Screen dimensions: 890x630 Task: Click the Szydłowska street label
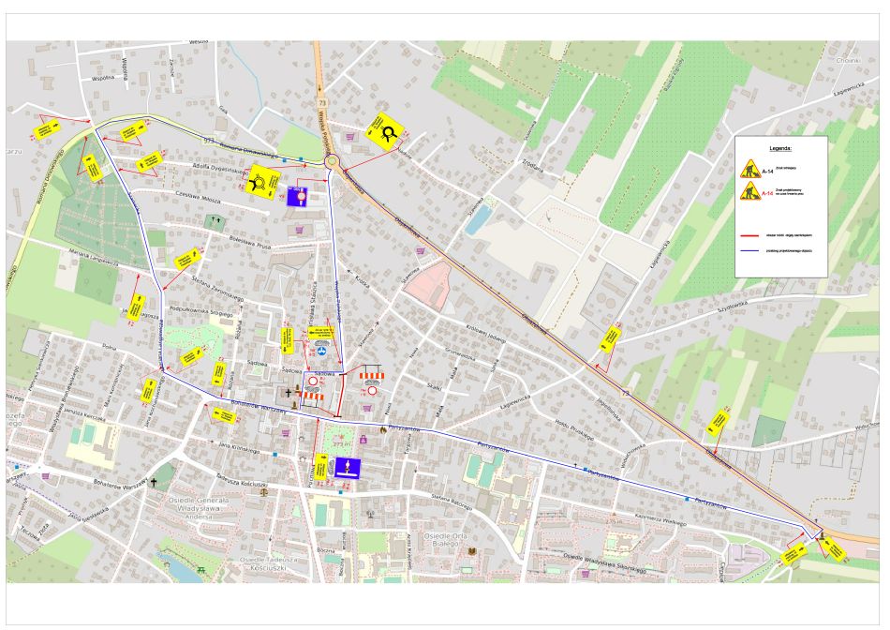[x=733, y=308]
